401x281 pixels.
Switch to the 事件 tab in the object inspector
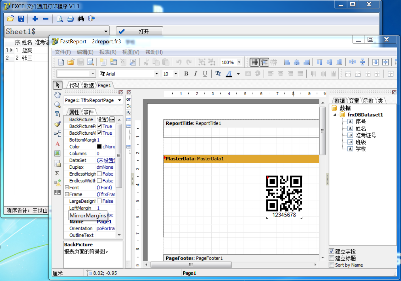click(x=89, y=112)
